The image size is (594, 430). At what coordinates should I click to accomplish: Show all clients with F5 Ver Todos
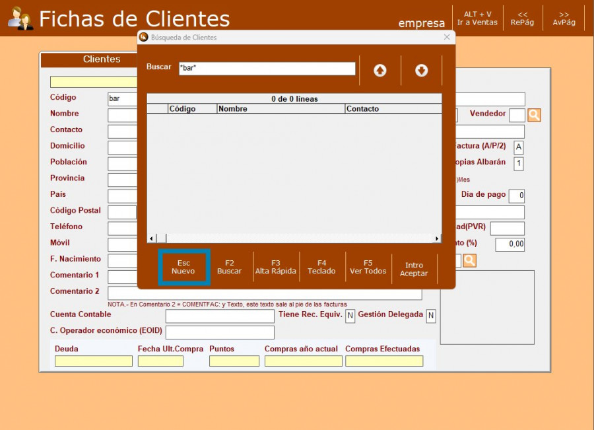pos(368,267)
